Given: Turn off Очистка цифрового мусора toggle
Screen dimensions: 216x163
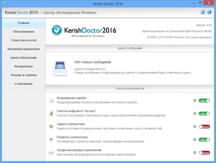Looking at the screenshot, I should click(204, 114).
